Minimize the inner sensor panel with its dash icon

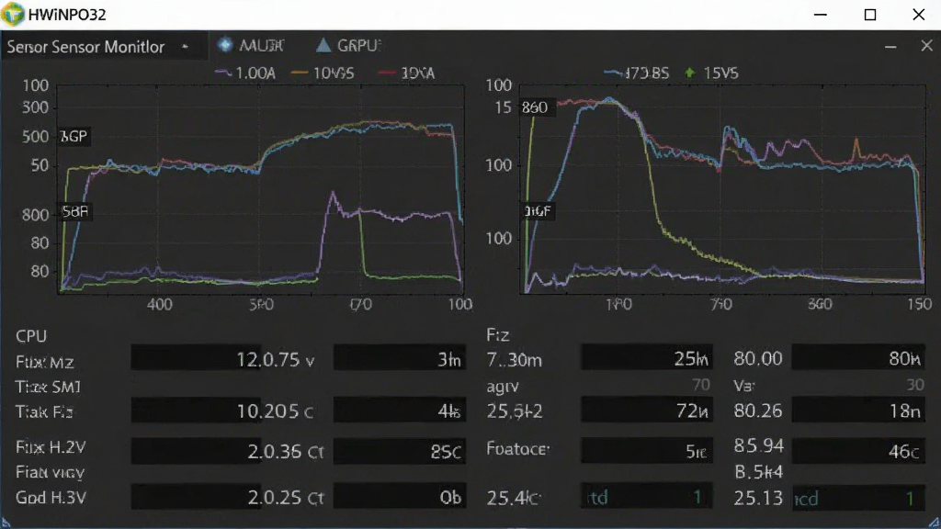[x=890, y=47]
